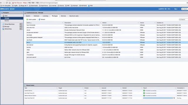The width and height of the screenshot is (188, 105).
Task: Select the cpu-microcode package row
Action: 107,25
